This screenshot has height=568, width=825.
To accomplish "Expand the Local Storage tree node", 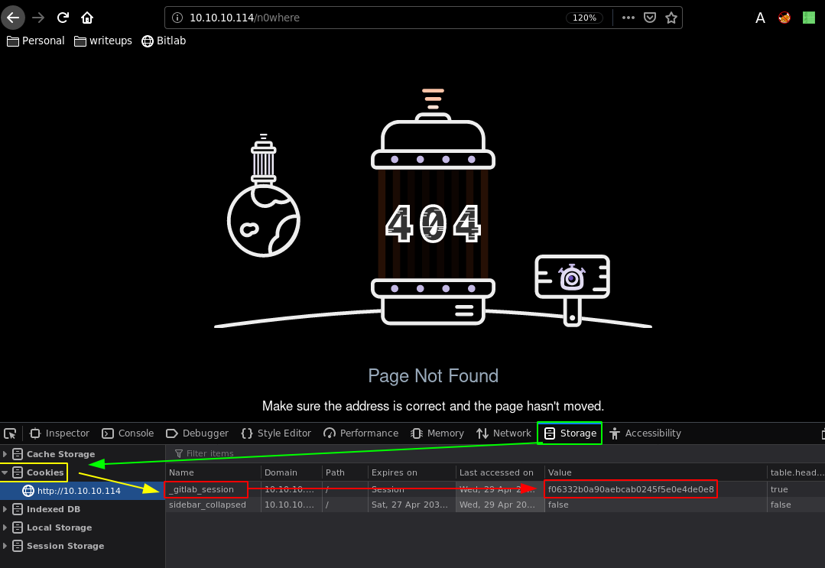I will (x=5, y=527).
